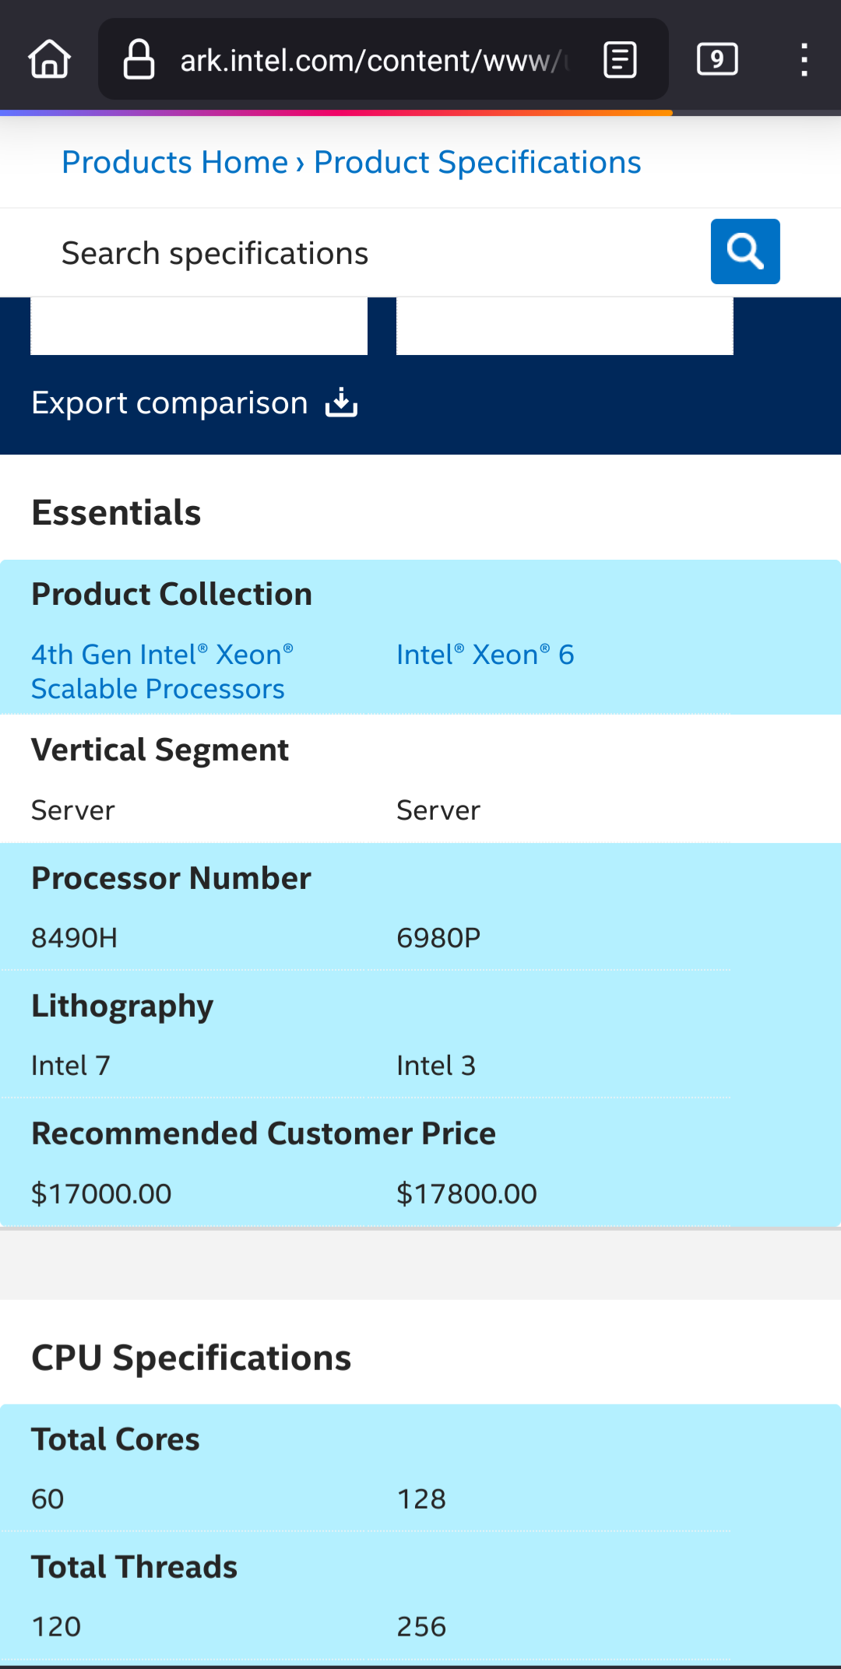
Task: Tap the browser home icon
Action: pyautogui.click(x=50, y=59)
